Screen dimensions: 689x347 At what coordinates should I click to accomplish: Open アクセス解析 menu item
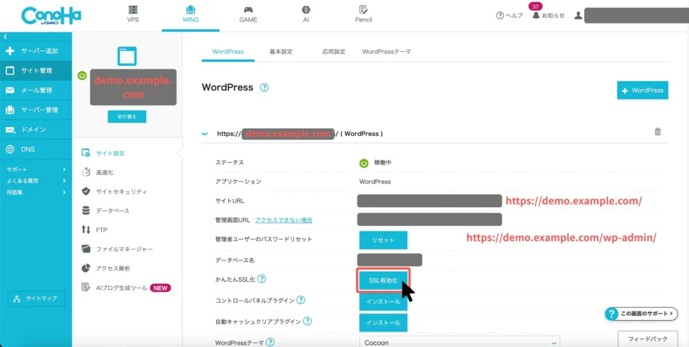click(x=106, y=268)
